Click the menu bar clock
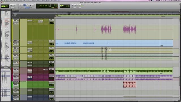This screenshot has height=102, width=181. point(174,1)
